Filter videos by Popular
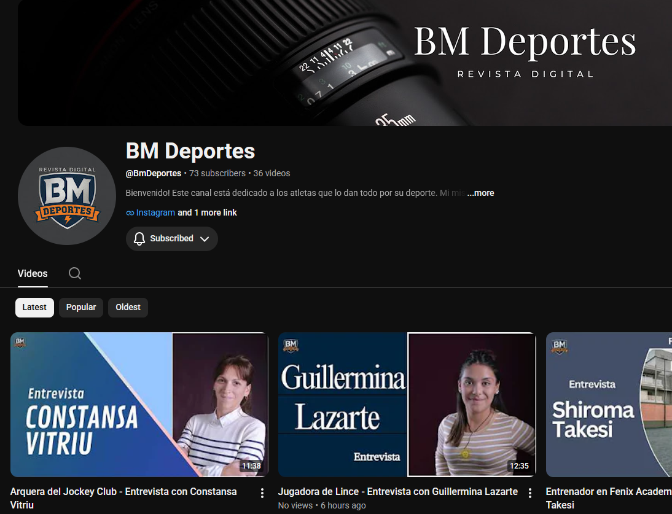The image size is (672, 514). (81, 308)
